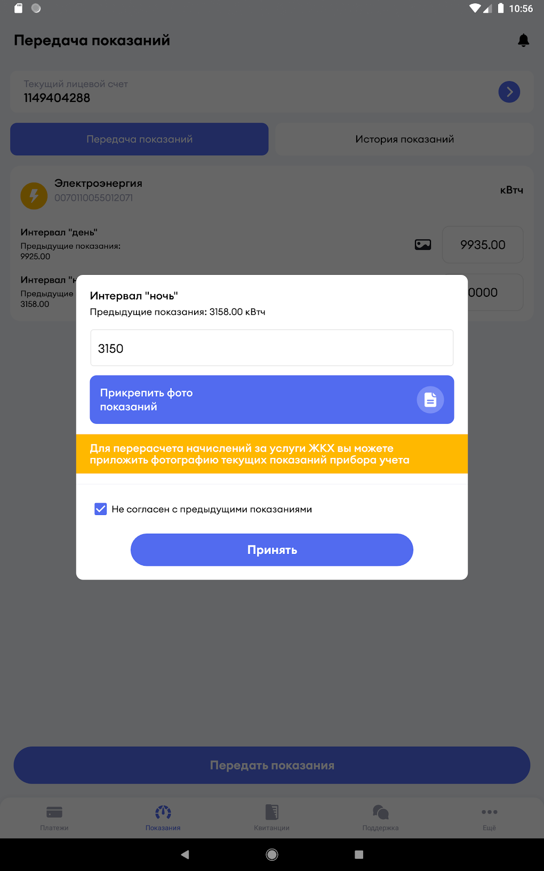Open Платежи card icon in bottom bar
The height and width of the screenshot is (871, 544).
(x=54, y=812)
